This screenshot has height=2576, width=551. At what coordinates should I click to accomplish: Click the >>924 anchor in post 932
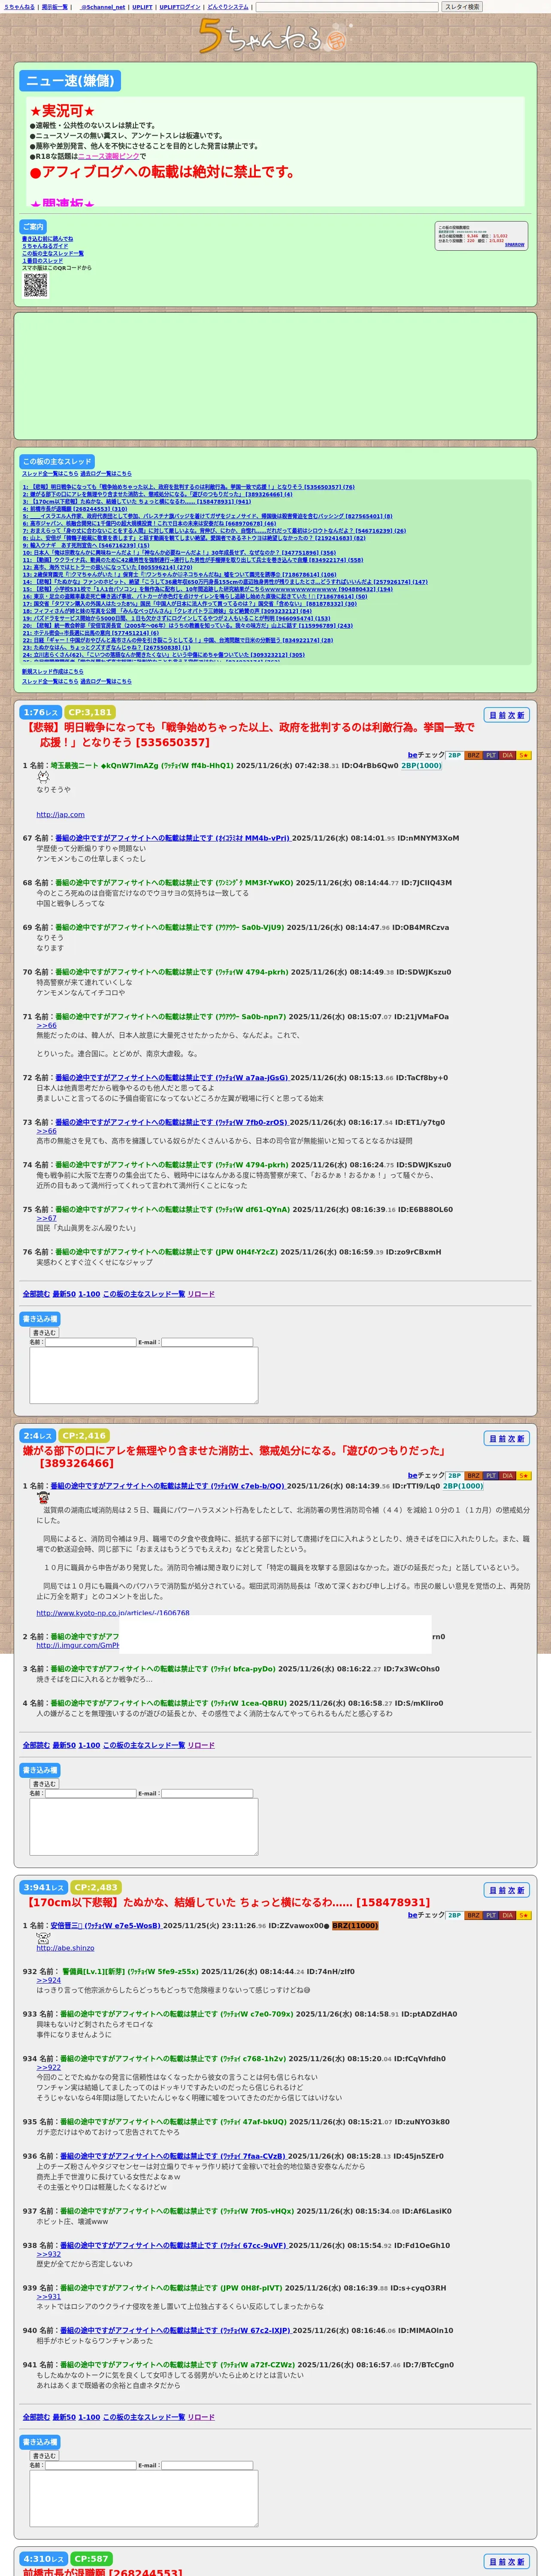pyautogui.click(x=48, y=1980)
